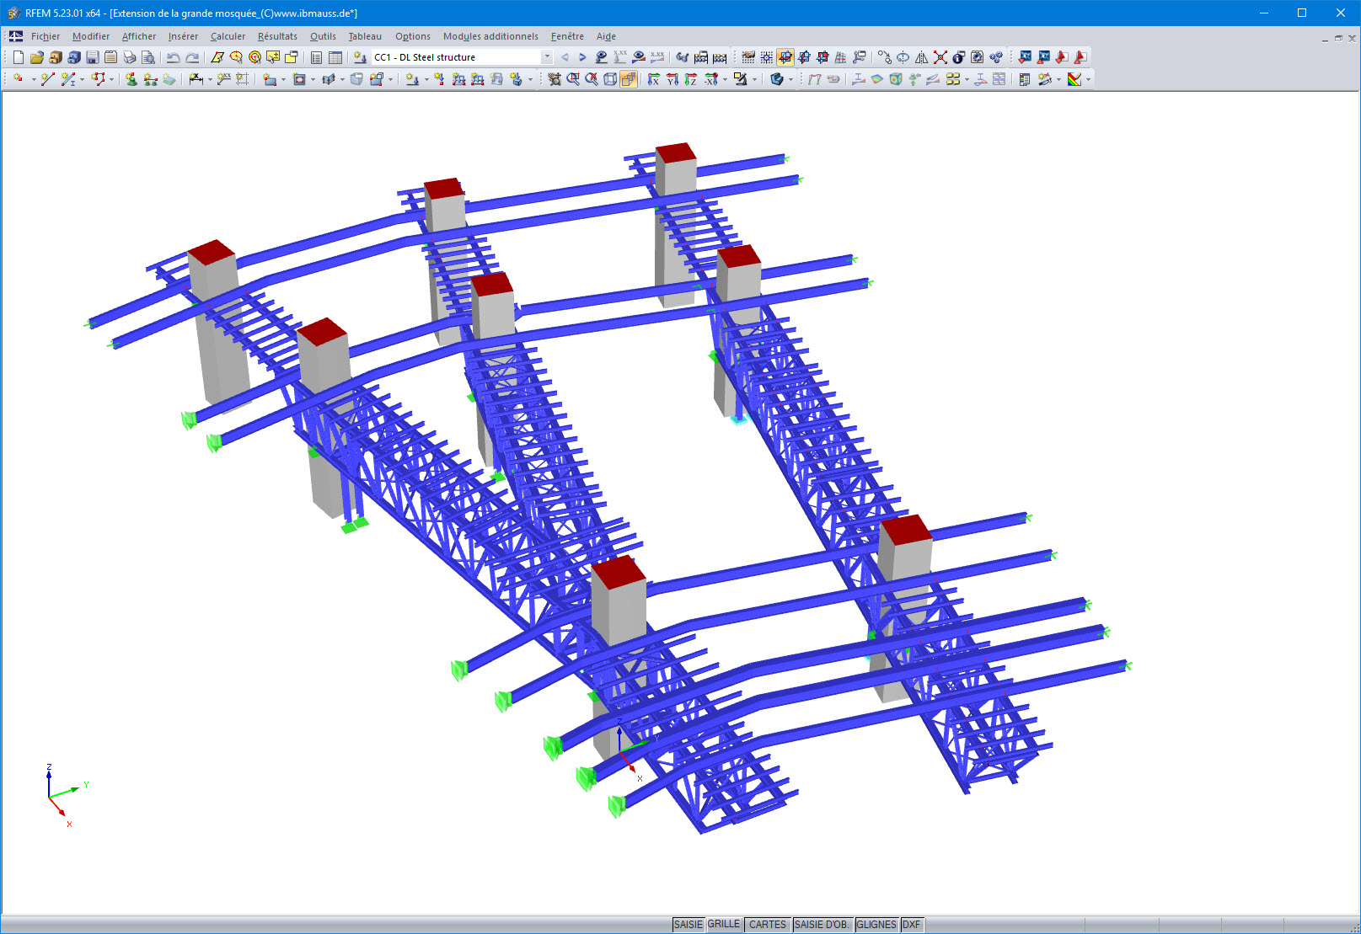Save the current model
Screen dimensions: 1361x934
pyautogui.click(x=91, y=57)
